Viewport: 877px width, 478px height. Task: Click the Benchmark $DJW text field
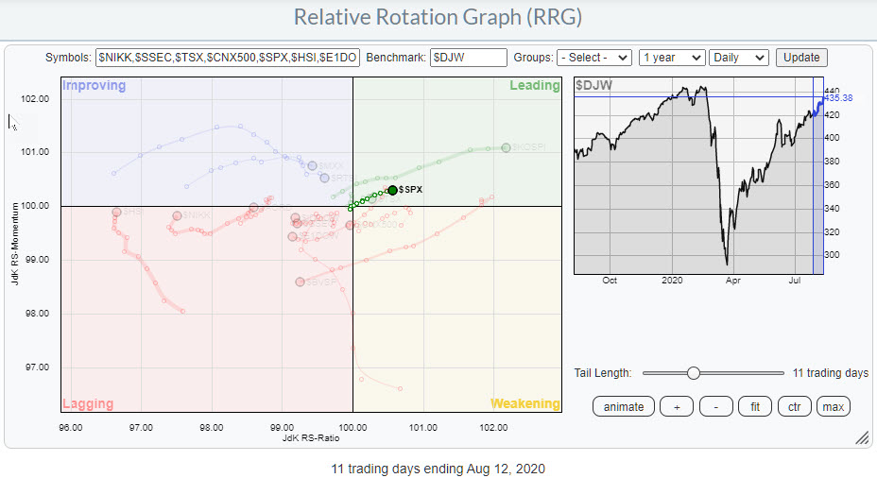coord(468,58)
